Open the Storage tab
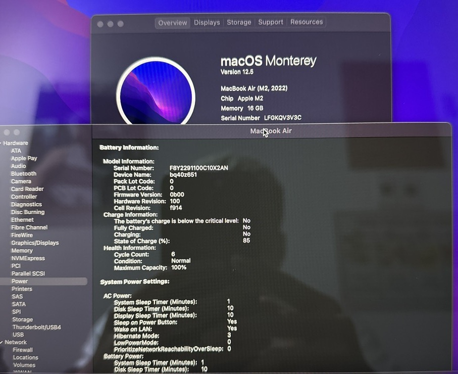 pos(239,22)
